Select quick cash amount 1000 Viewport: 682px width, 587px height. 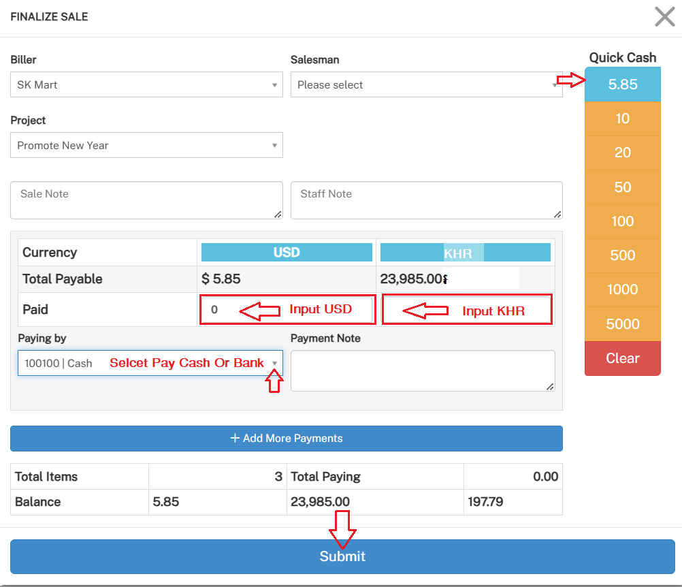point(622,289)
